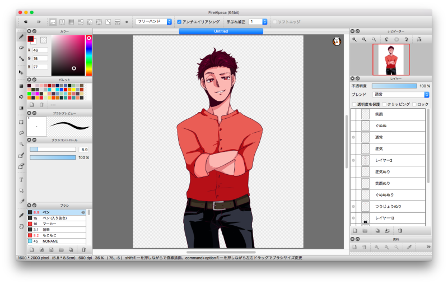Click the transparent color swatch

pyautogui.click(x=44, y=40)
